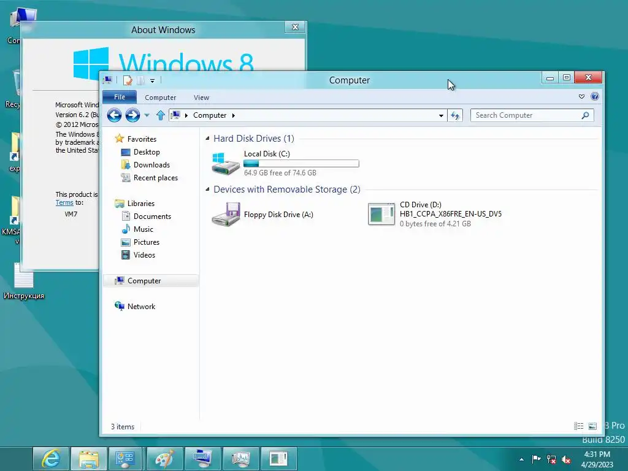Image resolution: width=628 pixels, height=471 pixels.
Task: Select the Local Disk (C:) drive icon
Action: coord(226,163)
